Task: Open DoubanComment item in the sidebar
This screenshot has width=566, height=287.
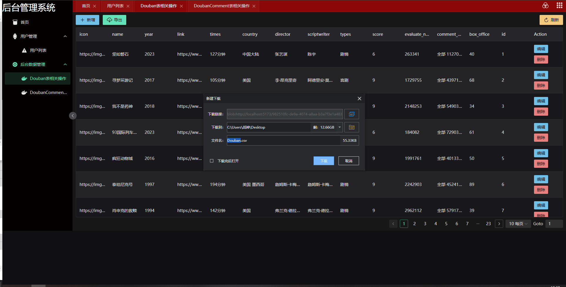Action: [48, 93]
